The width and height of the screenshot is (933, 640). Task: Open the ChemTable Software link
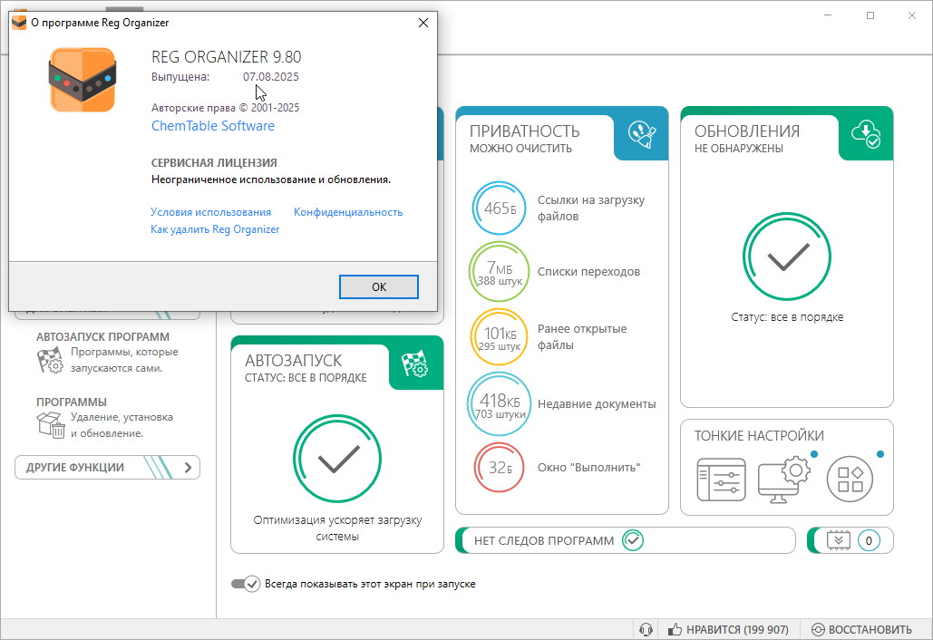pyautogui.click(x=213, y=125)
